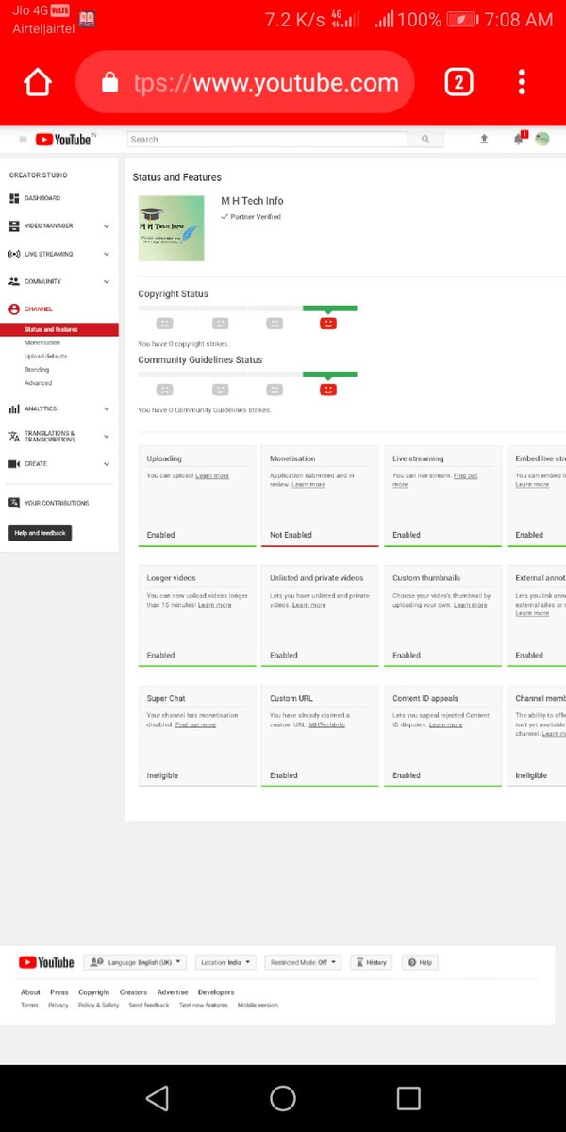Click the footer YouTube logo
This screenshot has width=566, height=1132.
pyautogui.click(x=46, y=962)
